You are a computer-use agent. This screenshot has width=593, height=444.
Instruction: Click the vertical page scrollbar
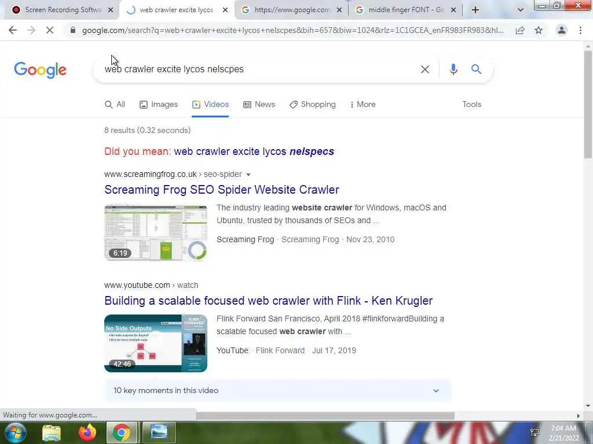coord(588,105)
